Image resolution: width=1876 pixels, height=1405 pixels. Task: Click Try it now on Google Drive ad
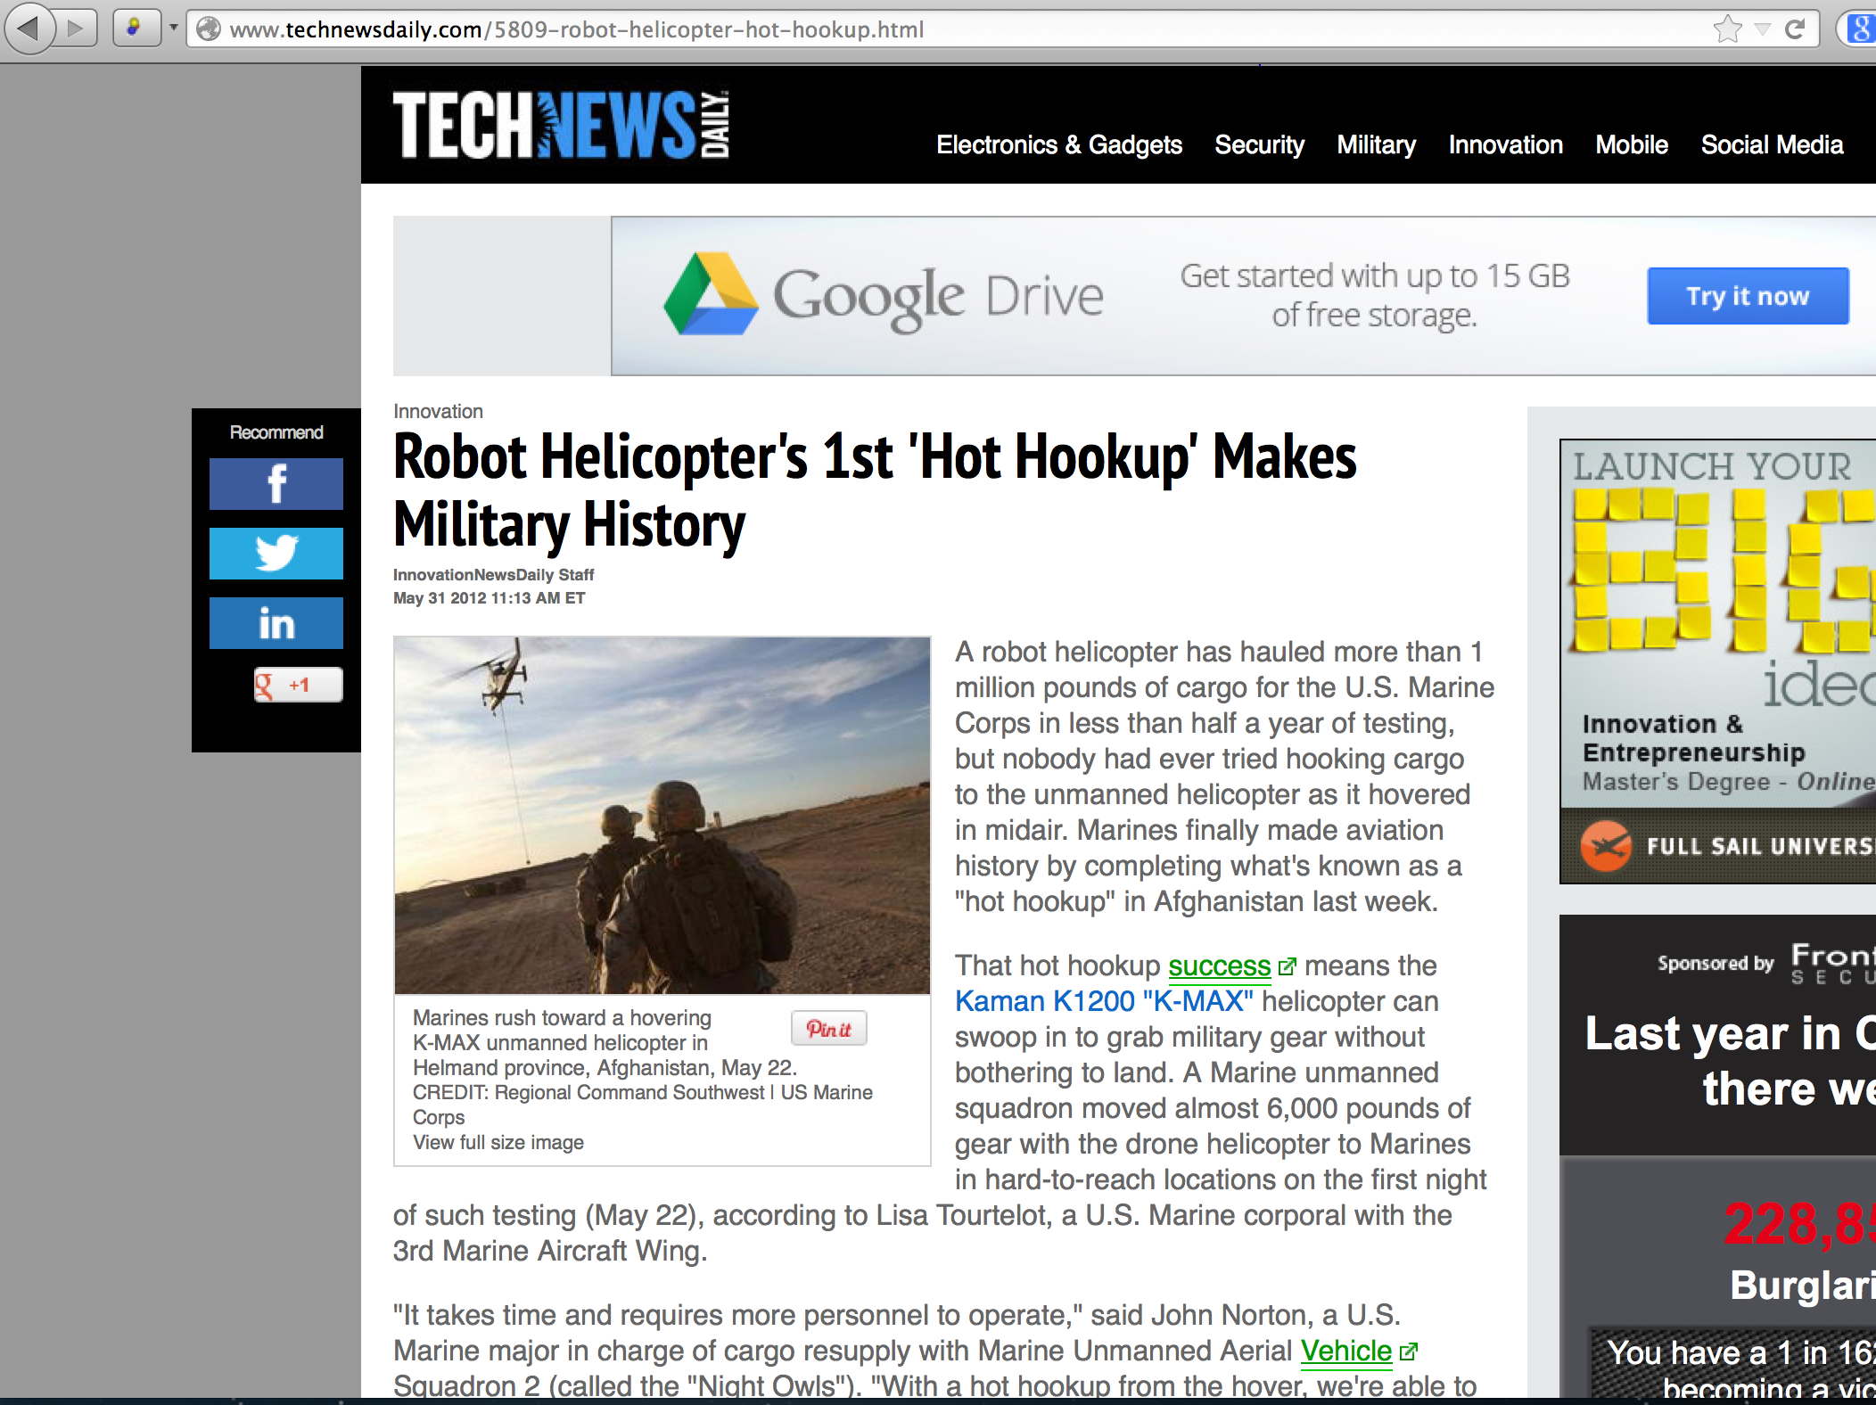coord(1747,296)
